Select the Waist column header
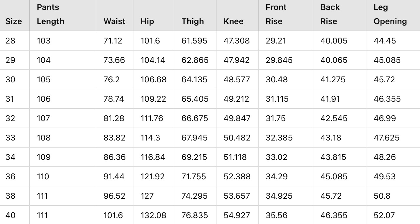This screenshot has width=420, height=224. [114, 21]
